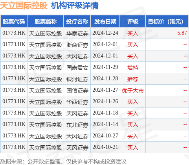The width and height of the screenshot is (189, 165).
Task: Click 华泰证券 in the broker column
Action: point(77,33)
